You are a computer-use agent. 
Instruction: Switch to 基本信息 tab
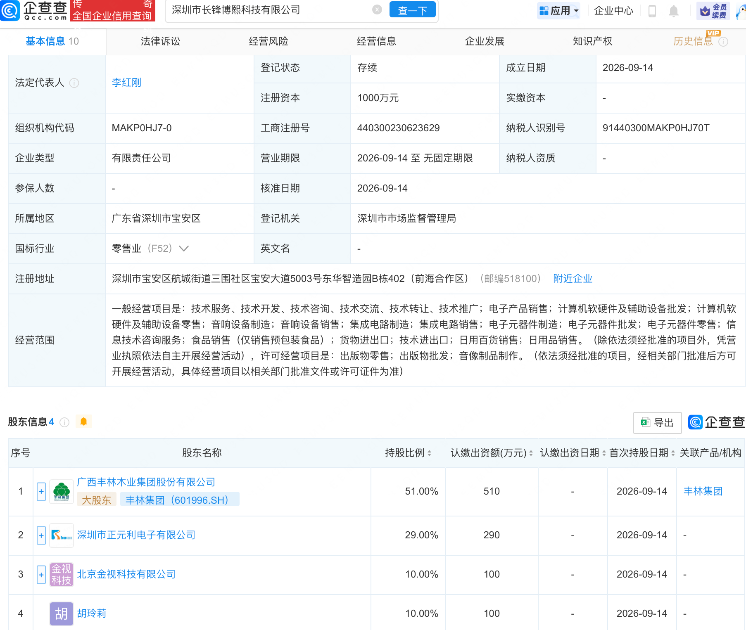(x=52, y=41)
